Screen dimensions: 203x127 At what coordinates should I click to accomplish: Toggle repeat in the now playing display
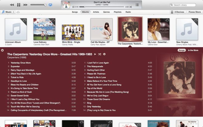click(x=73, y=6)
